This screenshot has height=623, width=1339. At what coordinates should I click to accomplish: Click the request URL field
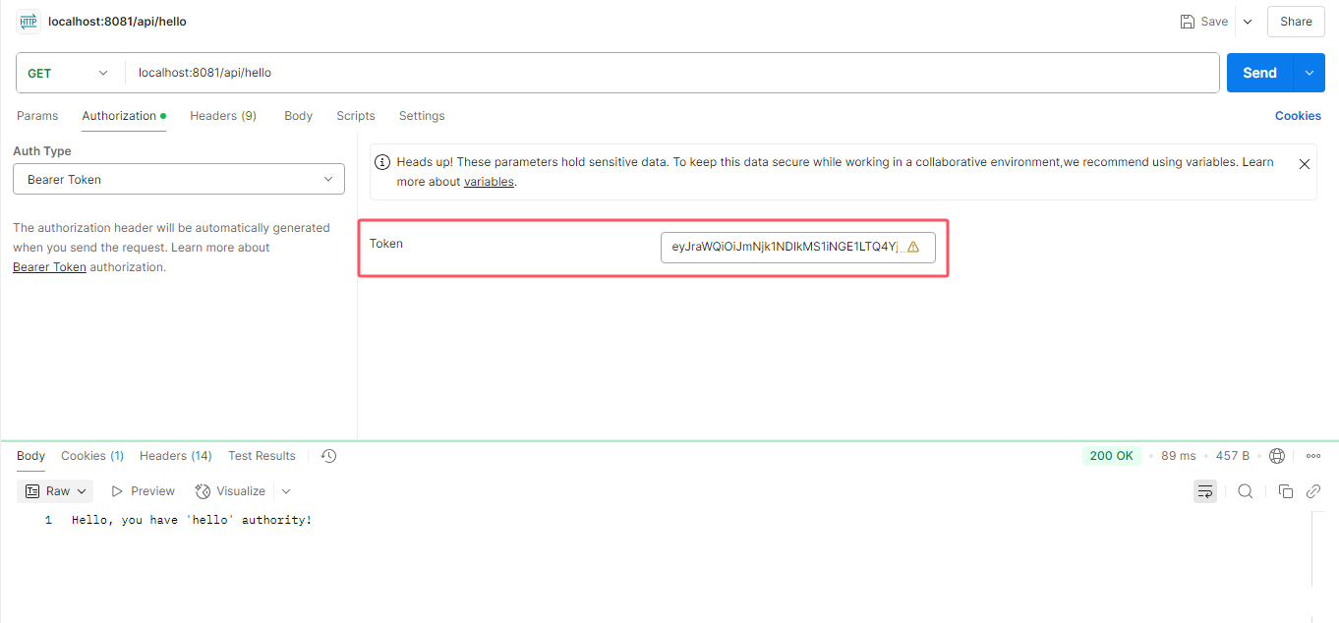click(671, 73)
